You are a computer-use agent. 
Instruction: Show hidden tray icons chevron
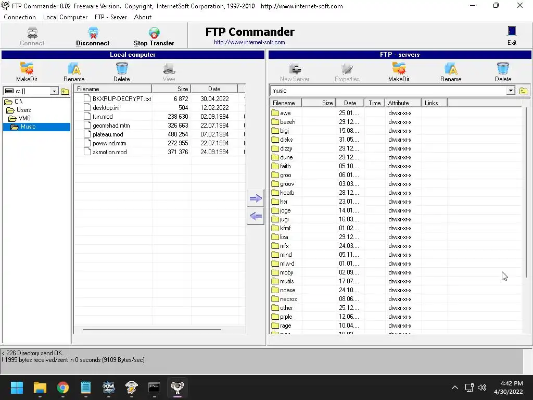point(455,387)
